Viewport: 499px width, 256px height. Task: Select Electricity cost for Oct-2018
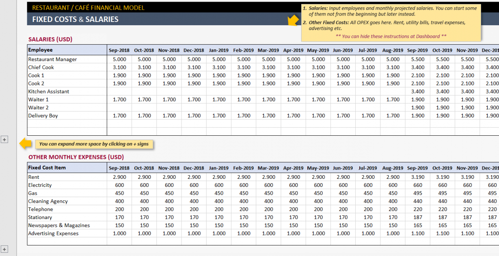pos(144,185)
